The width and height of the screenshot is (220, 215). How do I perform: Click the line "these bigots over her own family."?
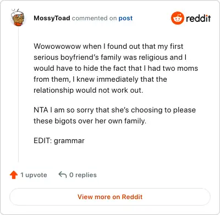click(90, 121)
